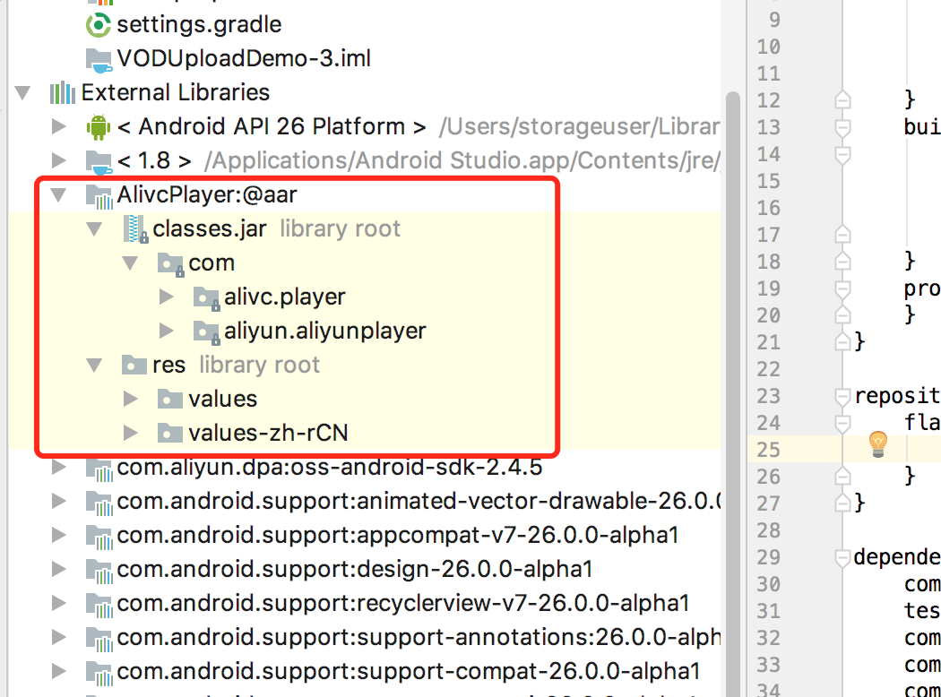Image resolution: width=941 pixels, height=697 pixels.
Task: Click the settings.gradle file icon
Action: 99,25
